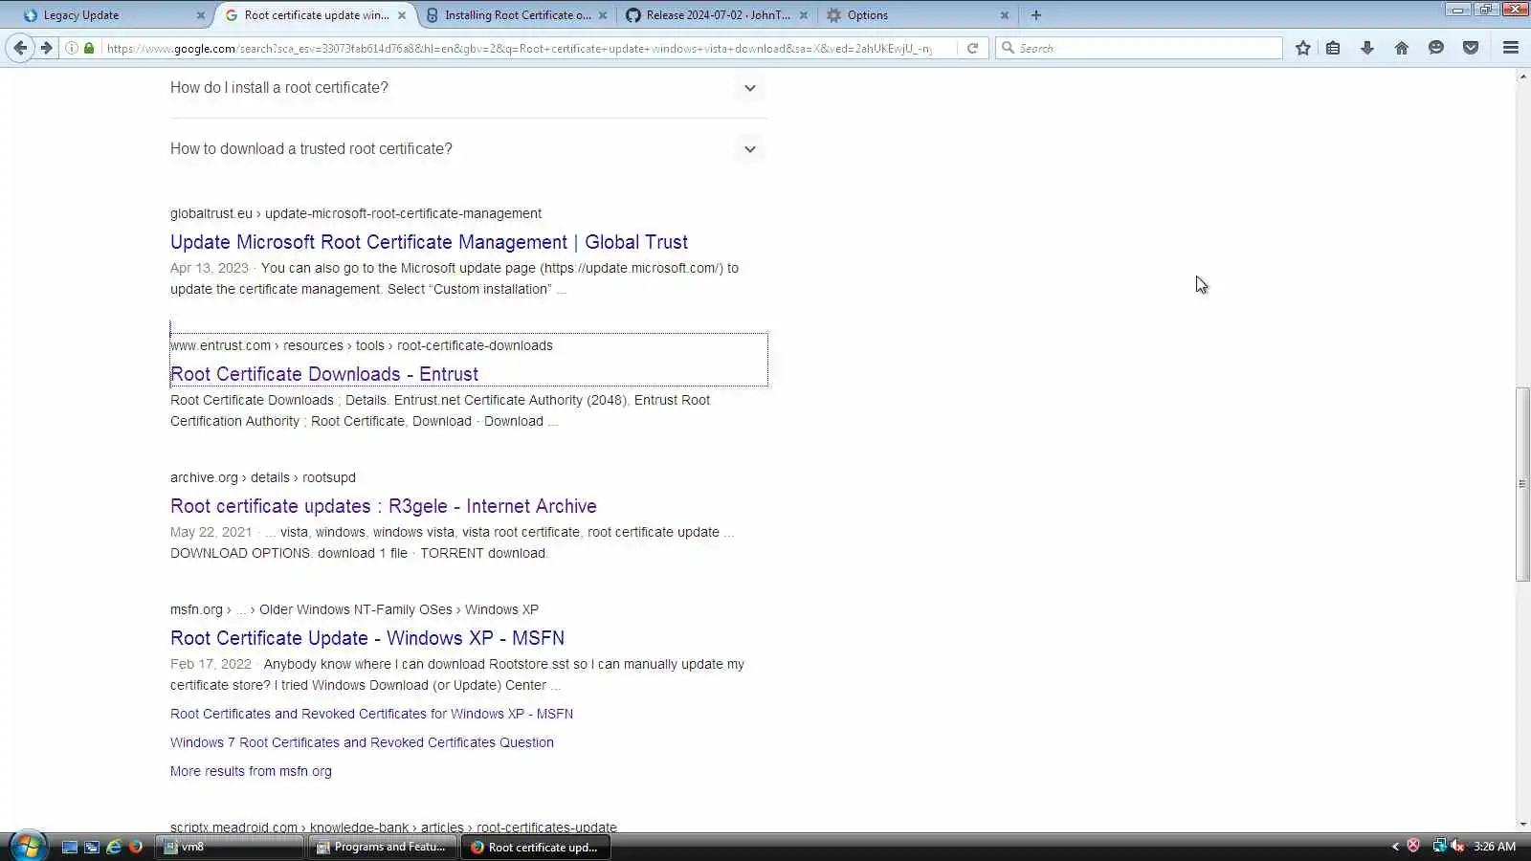Click Switch between windows quick launch icon
The width and height of the screenshot is (1531, 861).
[92, 847]
